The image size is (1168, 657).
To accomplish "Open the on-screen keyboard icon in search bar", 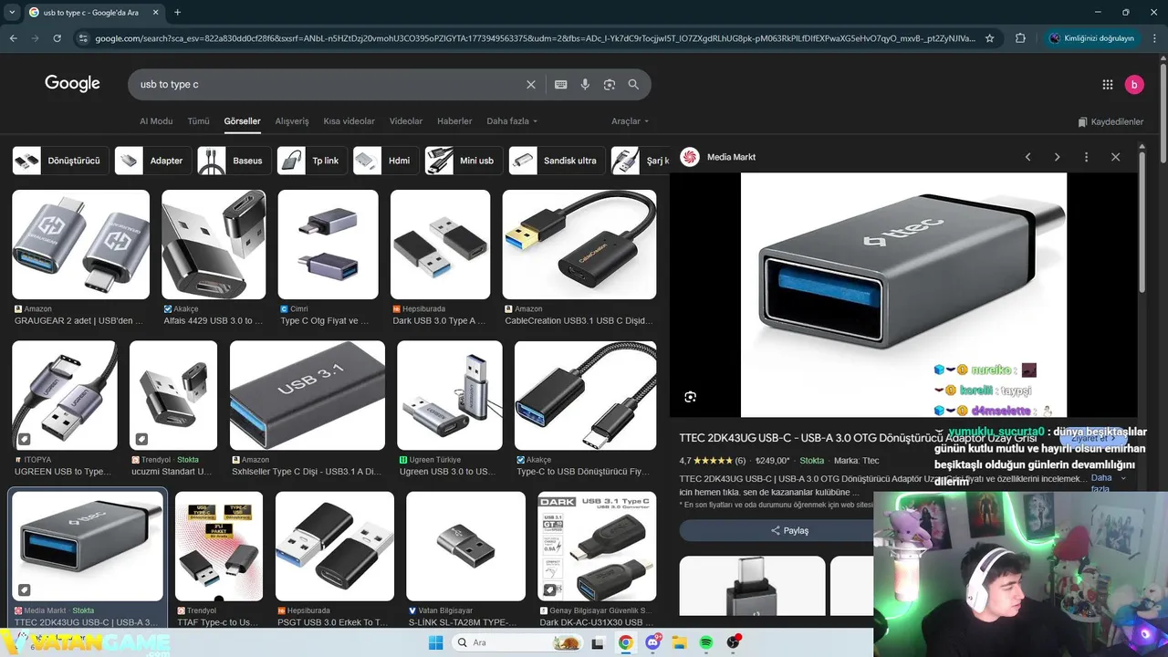I will coord(561,84).
